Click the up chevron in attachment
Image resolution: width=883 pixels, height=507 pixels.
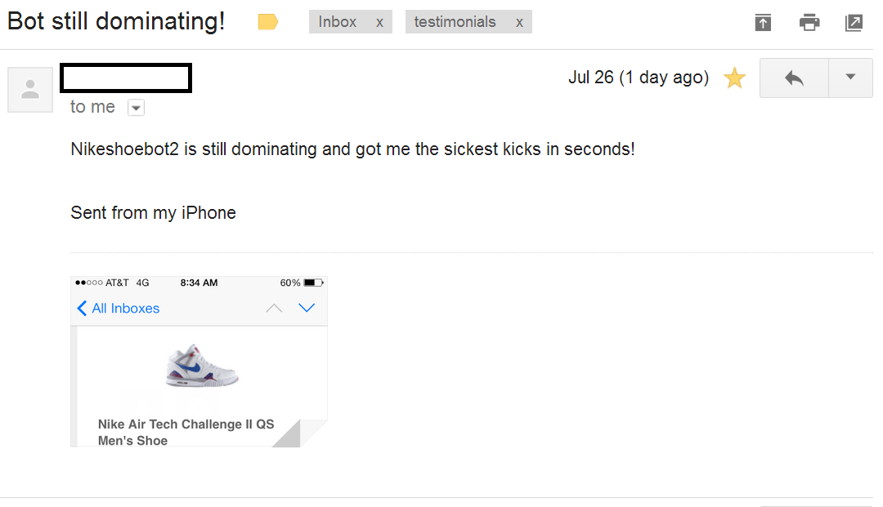[275, 308]
